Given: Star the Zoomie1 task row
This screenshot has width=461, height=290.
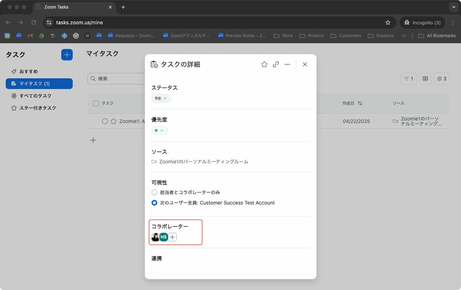Looking at the screenshot, I should [114, 121].
